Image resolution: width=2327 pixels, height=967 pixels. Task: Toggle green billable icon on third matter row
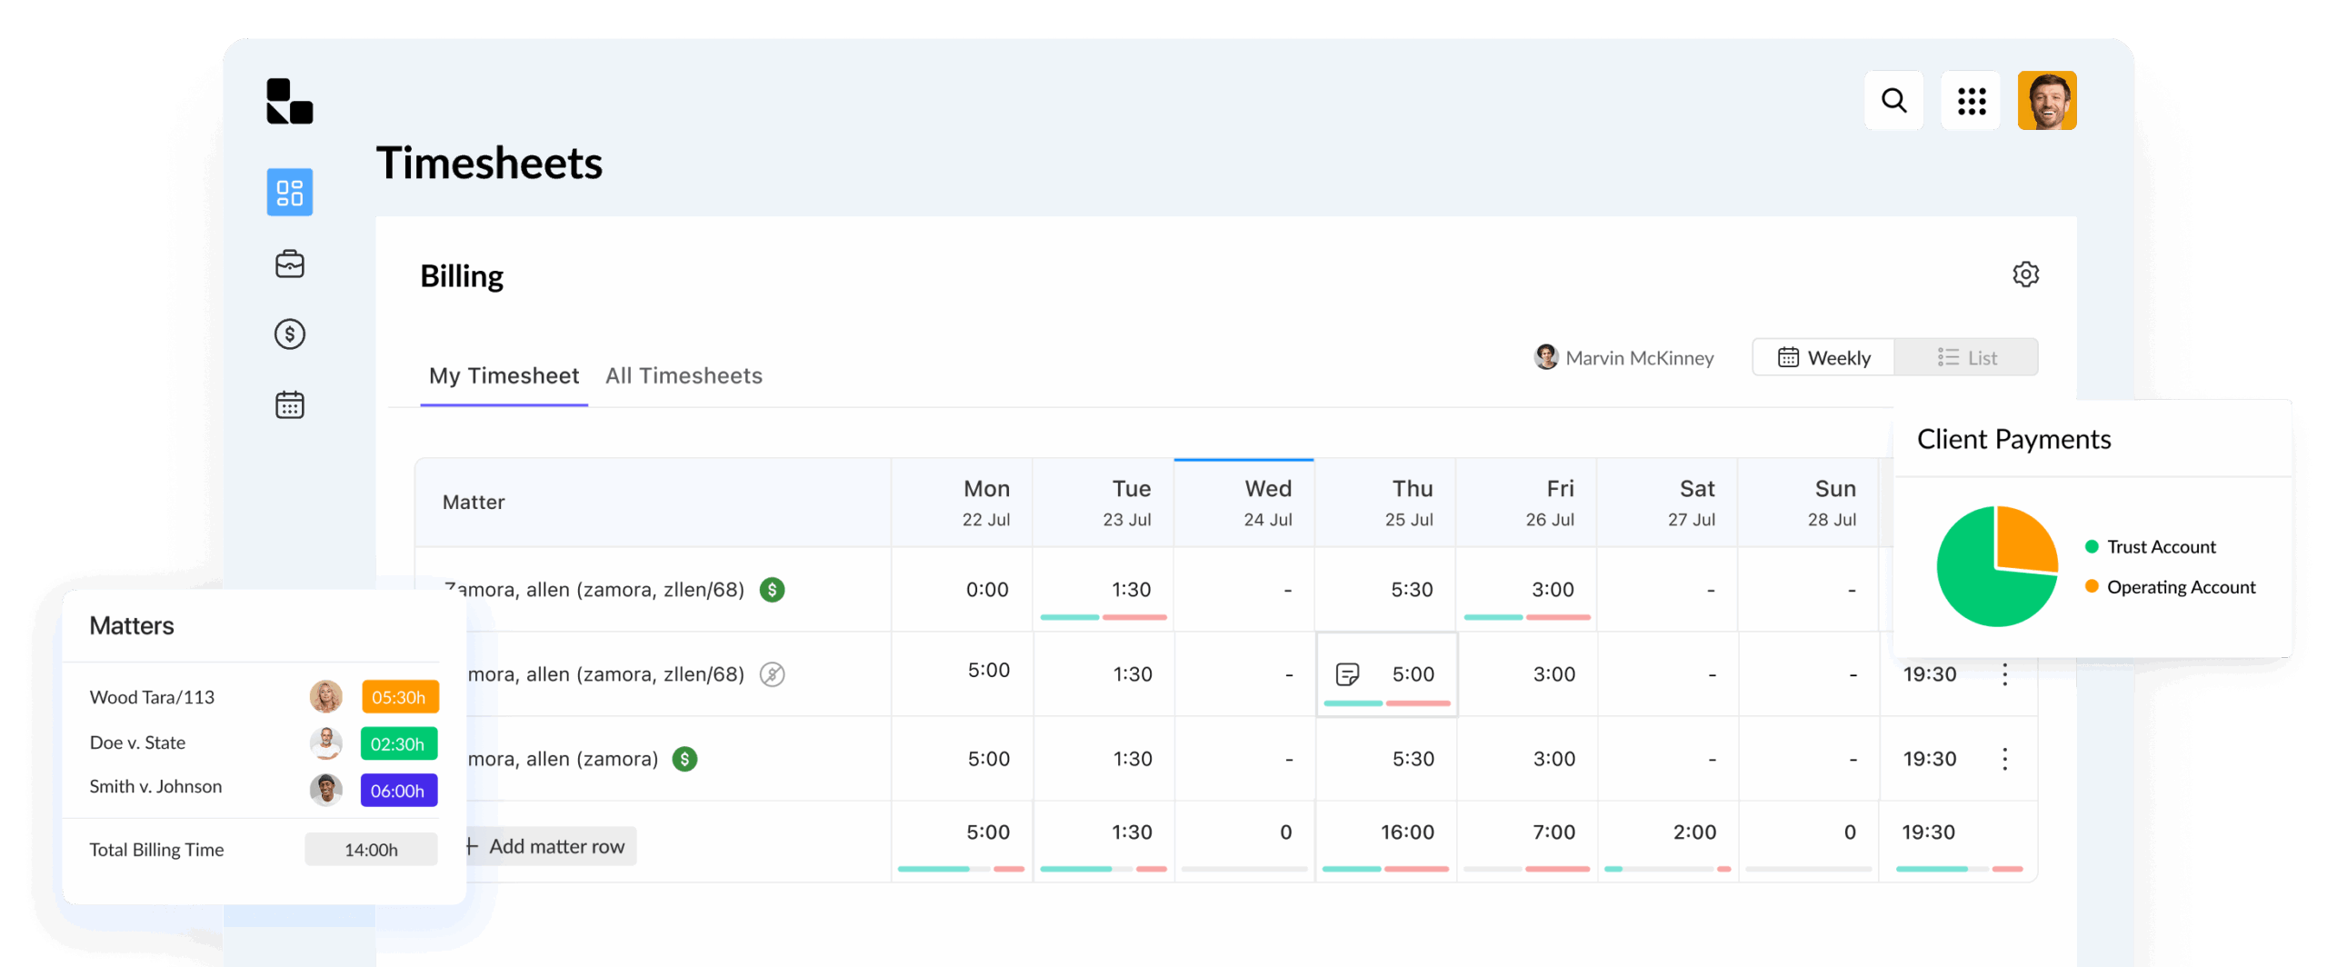684,759
